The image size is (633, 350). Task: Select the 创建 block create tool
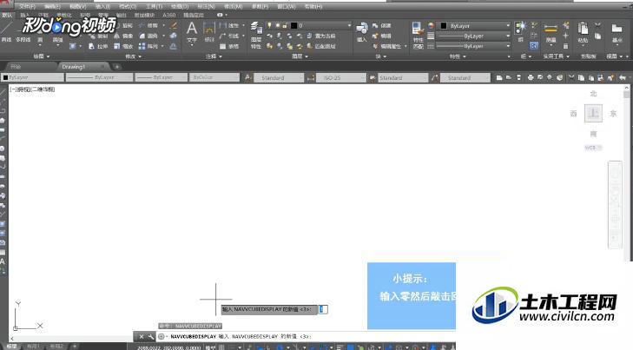(382, 25)
